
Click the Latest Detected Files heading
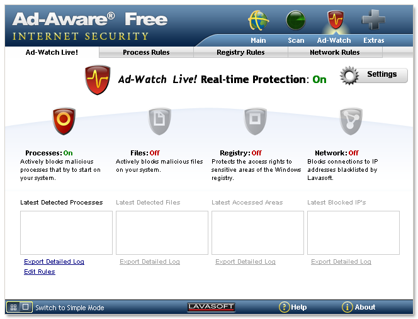tap(148, 203)
